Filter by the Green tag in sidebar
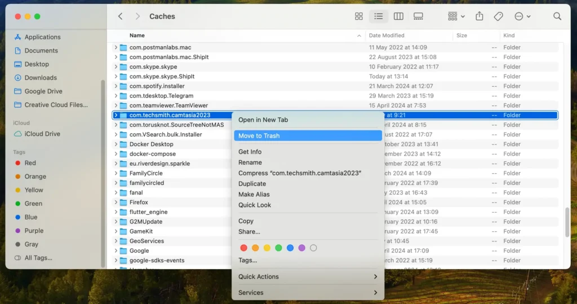577x304 pixels. point(28,204)
